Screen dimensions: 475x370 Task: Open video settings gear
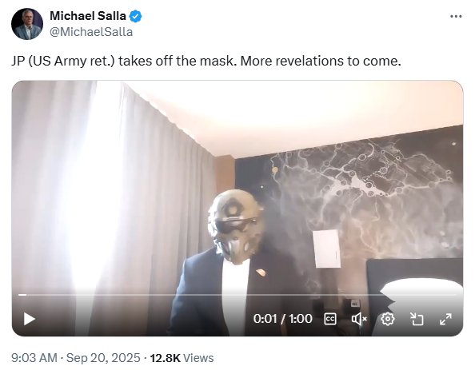pyautogui.click(x=388, y=319)
